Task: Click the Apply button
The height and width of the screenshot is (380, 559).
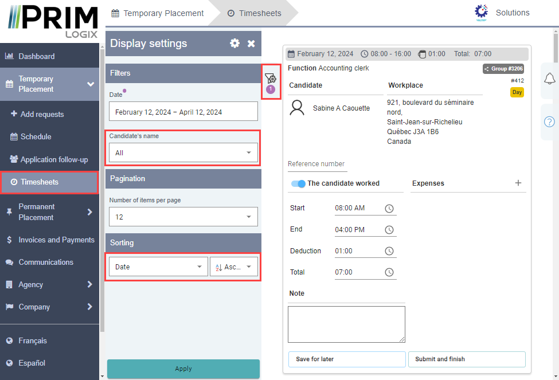Action: [183, 369]
